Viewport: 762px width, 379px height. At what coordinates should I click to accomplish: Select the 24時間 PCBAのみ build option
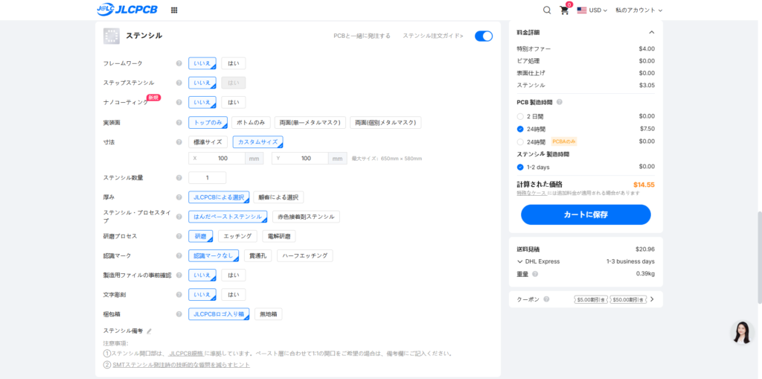[x=520, y=141]
